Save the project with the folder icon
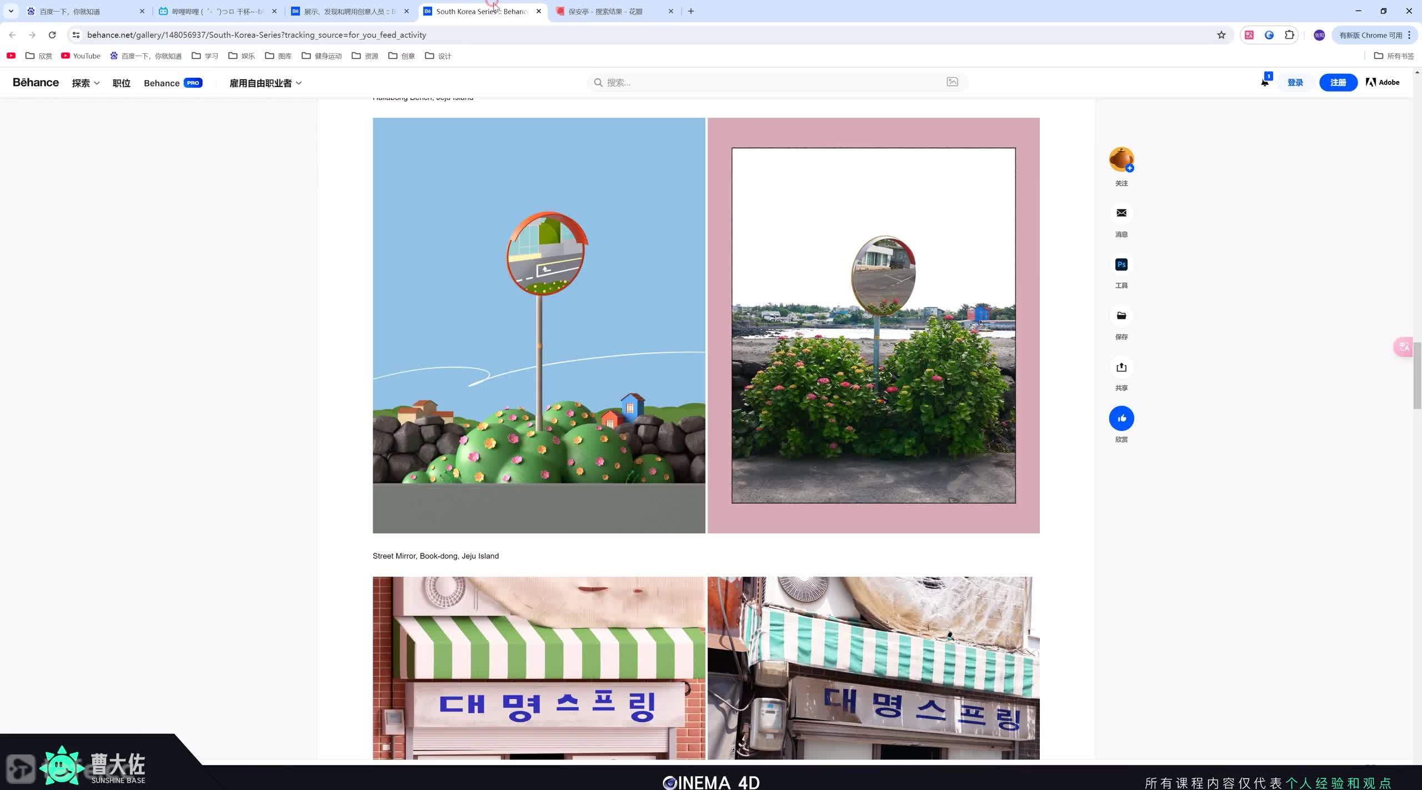This screenshot has height=790, width=1422. (1121, 316)
